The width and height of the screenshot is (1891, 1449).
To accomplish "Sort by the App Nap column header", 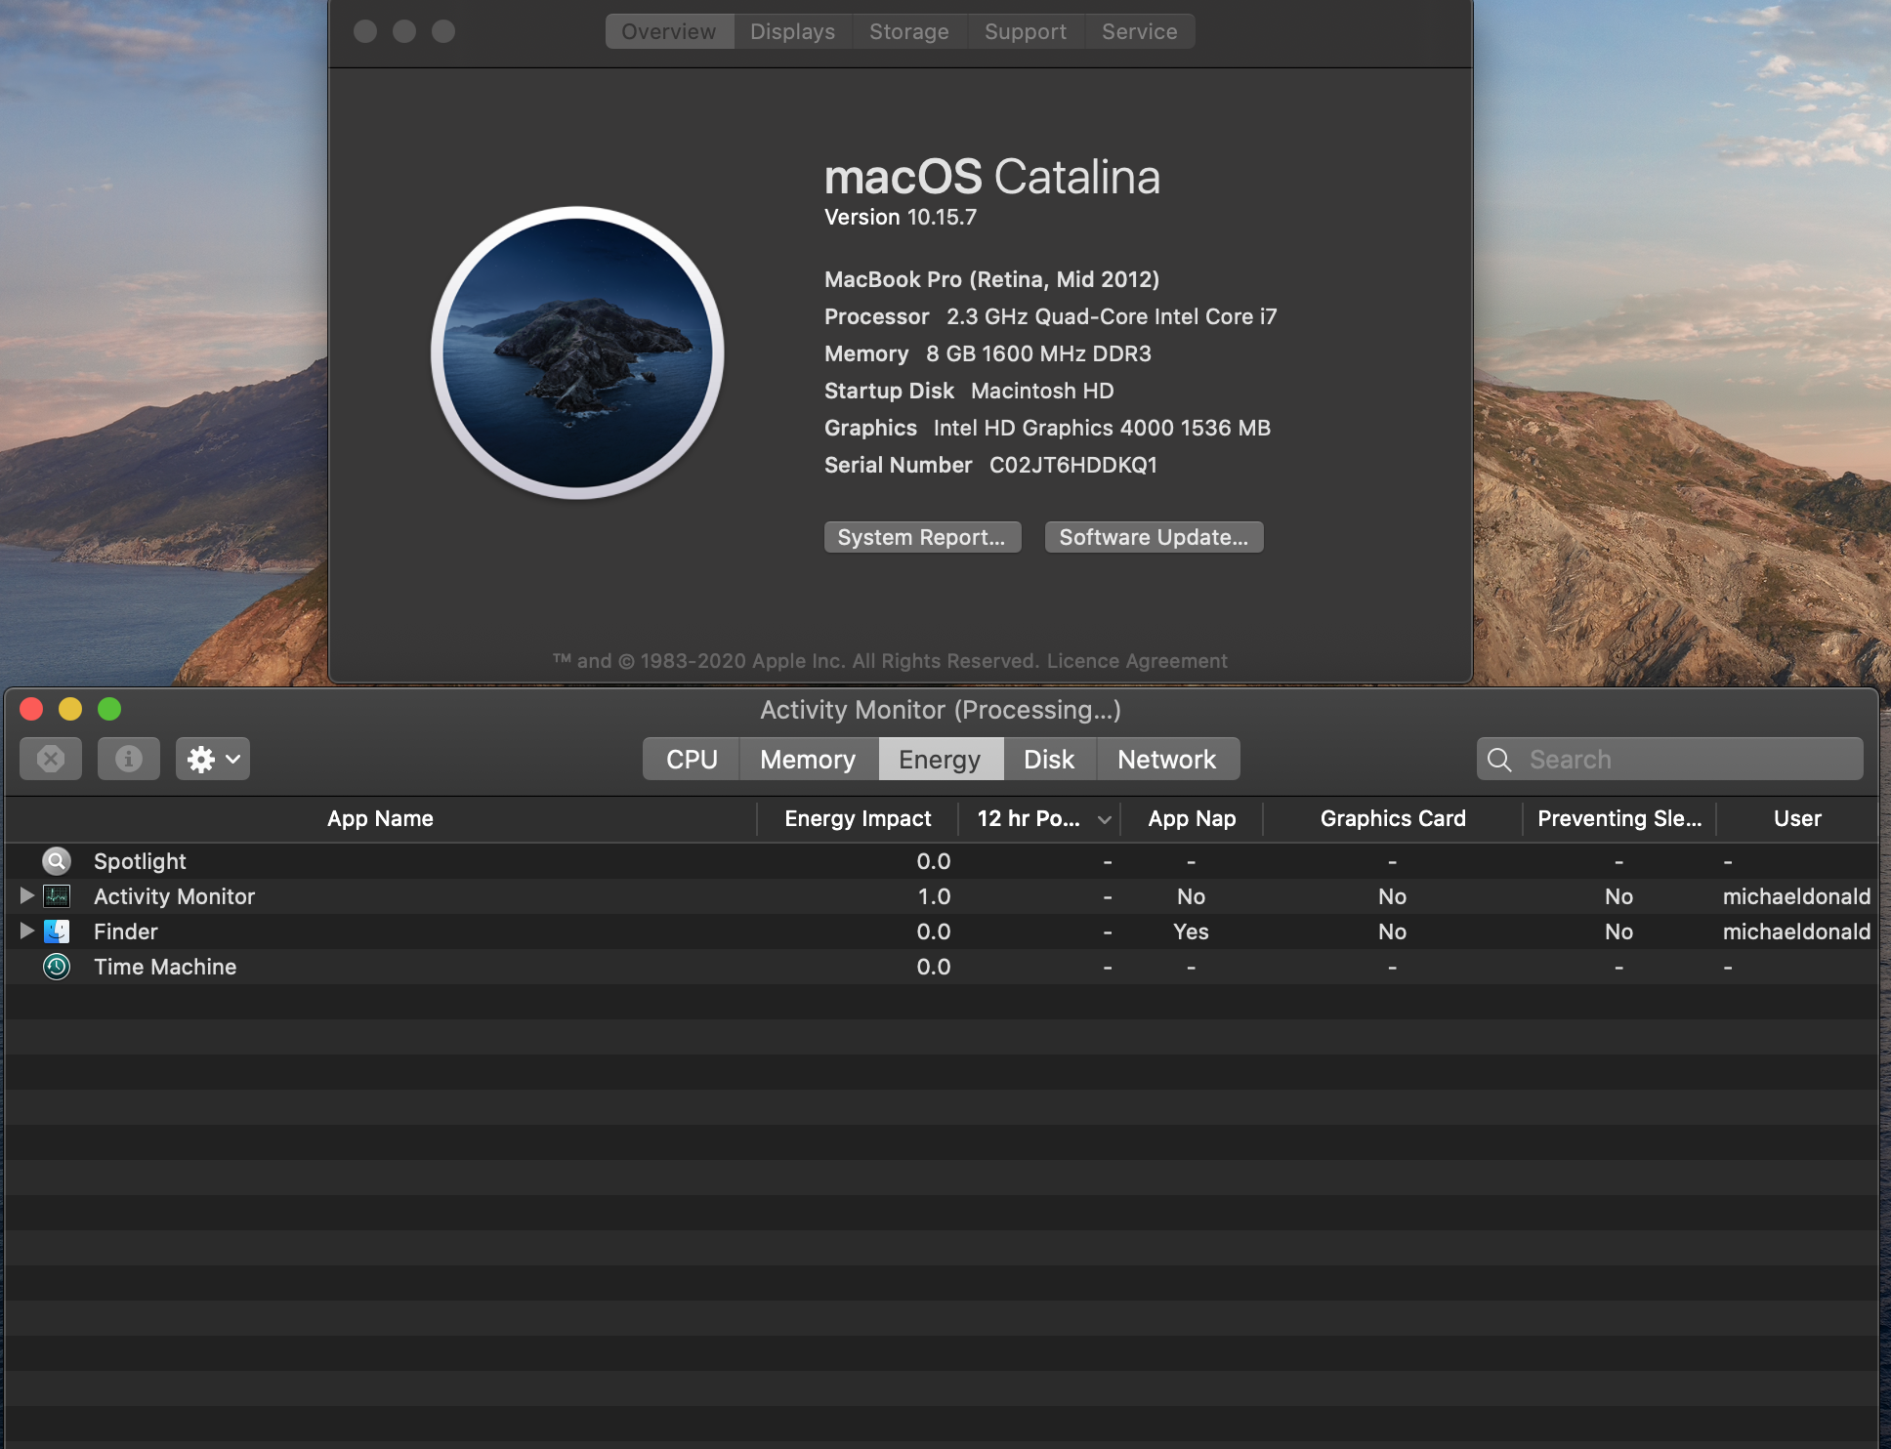I will (1192, 819).
